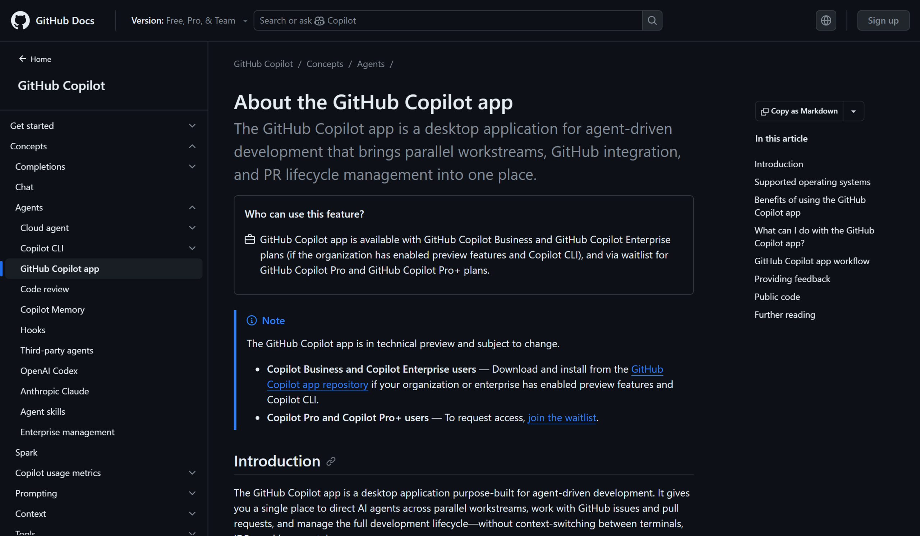Expand the Prompting chevron

click(x=192, y=493)
